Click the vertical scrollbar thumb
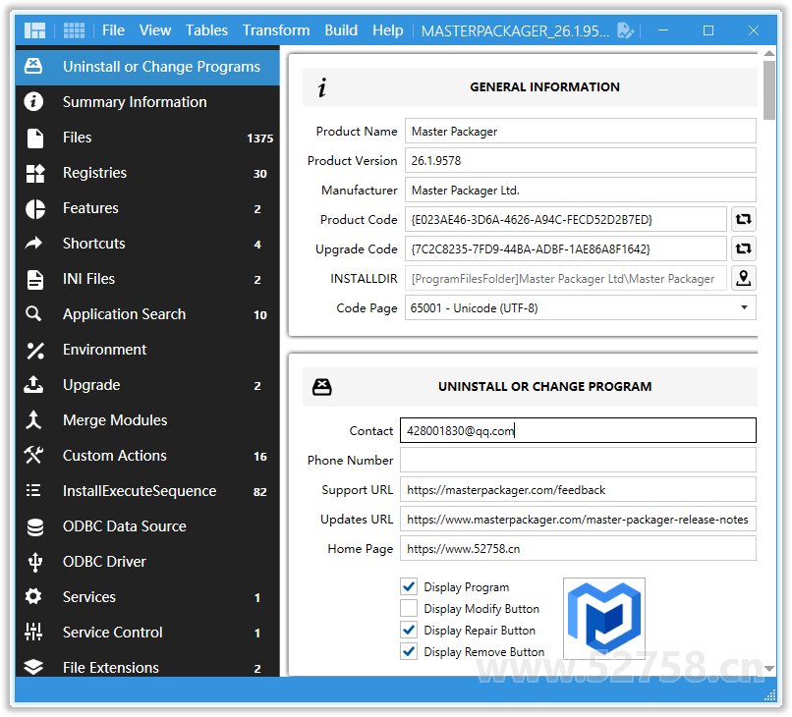This screenshot has width=792, height=717. coord(768,90)
